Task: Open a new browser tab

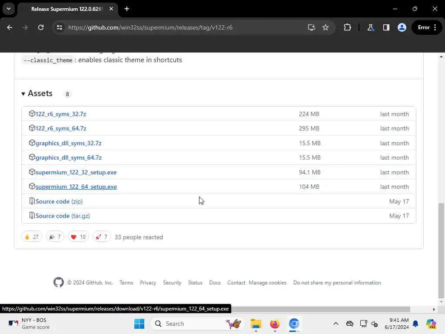Action: click(127, 9)
